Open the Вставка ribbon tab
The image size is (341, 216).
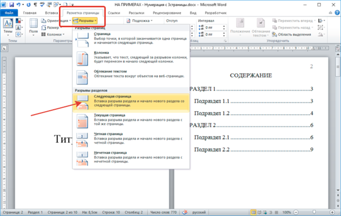[51, 13]
